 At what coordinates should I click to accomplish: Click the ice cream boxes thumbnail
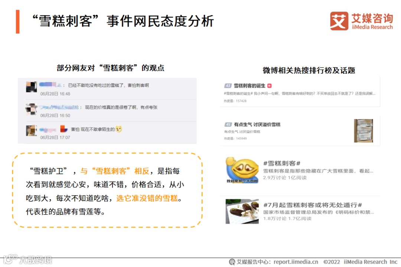coord(363,131)
